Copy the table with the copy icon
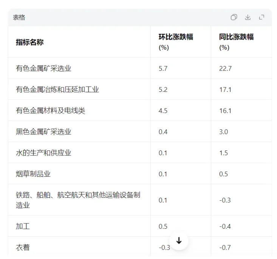The image size is (277, 259). (234, 17)
